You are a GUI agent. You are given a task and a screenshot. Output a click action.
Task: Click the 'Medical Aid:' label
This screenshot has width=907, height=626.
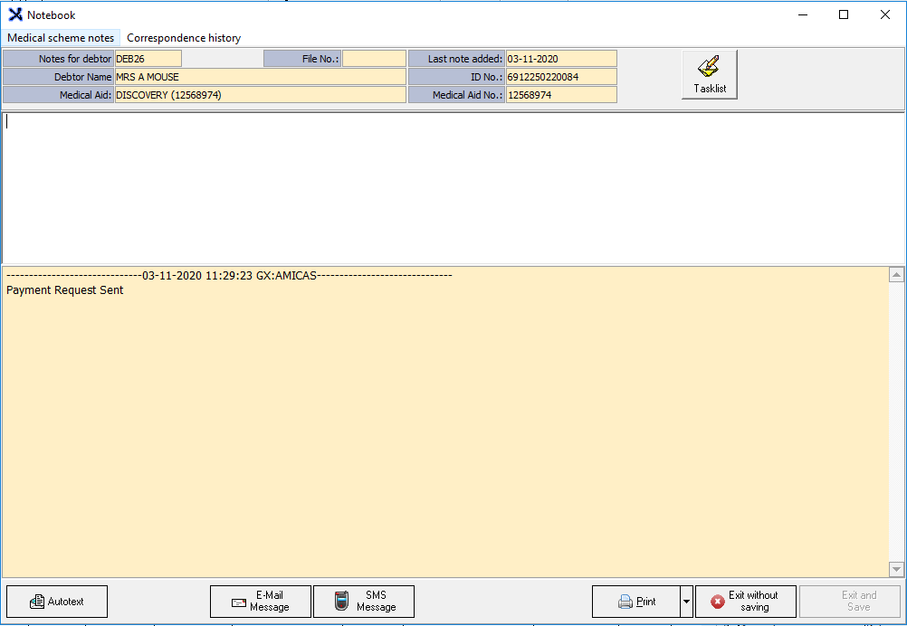point(59,95)
